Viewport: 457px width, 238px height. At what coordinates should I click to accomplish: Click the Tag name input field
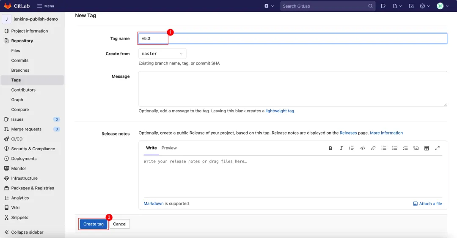click(x=293, y=38)
